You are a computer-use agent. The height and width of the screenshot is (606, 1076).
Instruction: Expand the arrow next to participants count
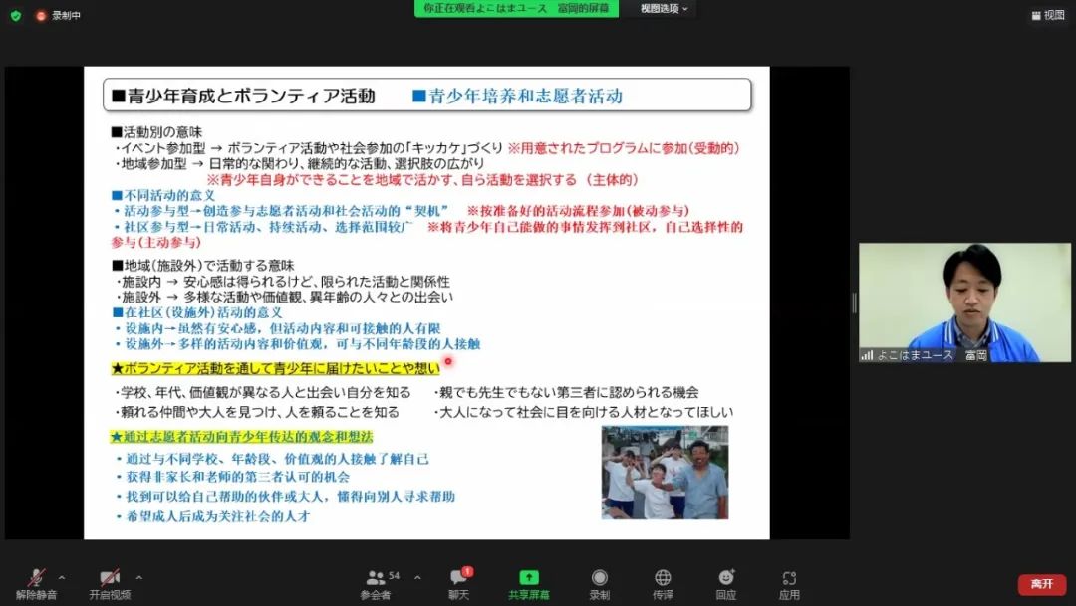(x=416, y=577)
